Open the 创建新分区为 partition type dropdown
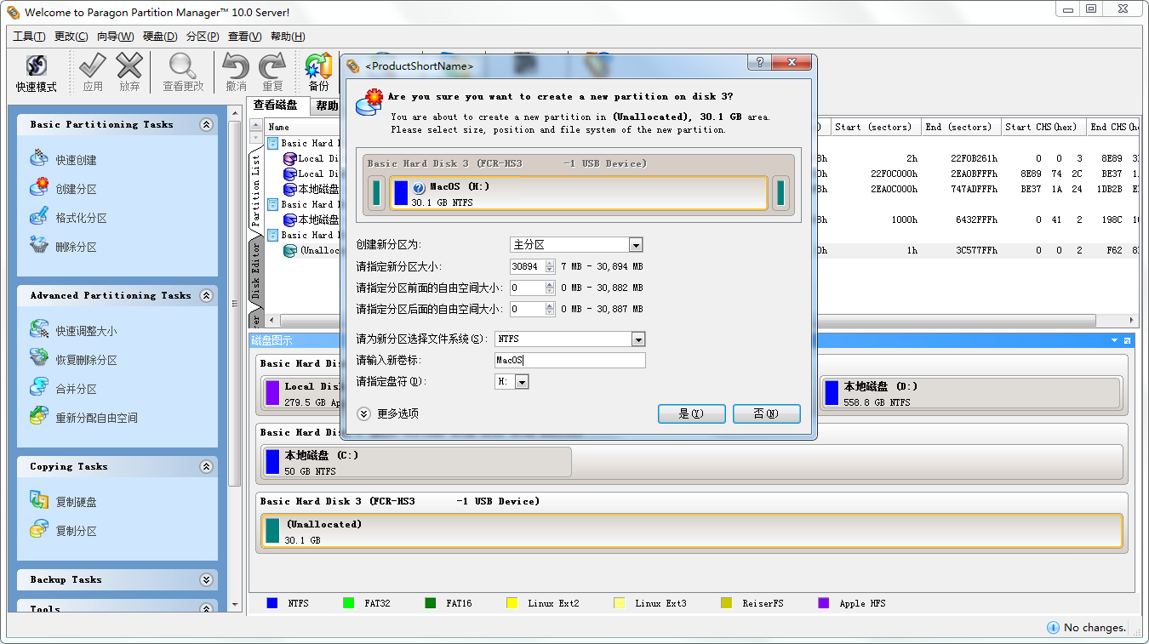This screenshot has width=1149, height=644. (x=636, y=245)
